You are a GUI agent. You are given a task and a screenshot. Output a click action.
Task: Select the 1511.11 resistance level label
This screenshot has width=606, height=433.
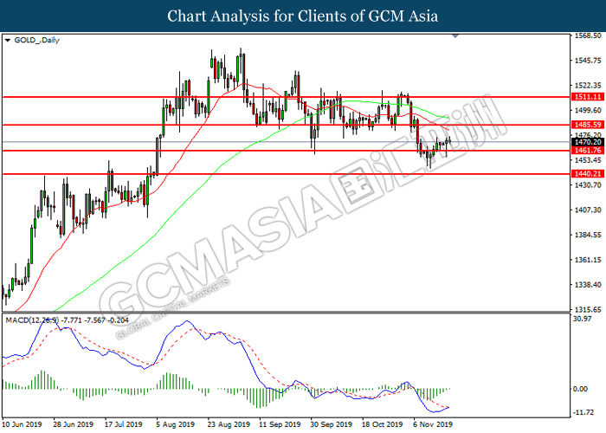588,97
